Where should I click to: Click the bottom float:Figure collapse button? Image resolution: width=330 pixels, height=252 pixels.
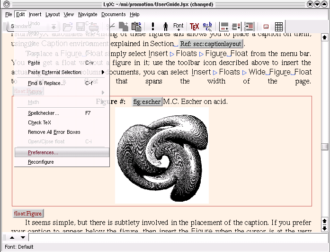(x=28, y=214)
